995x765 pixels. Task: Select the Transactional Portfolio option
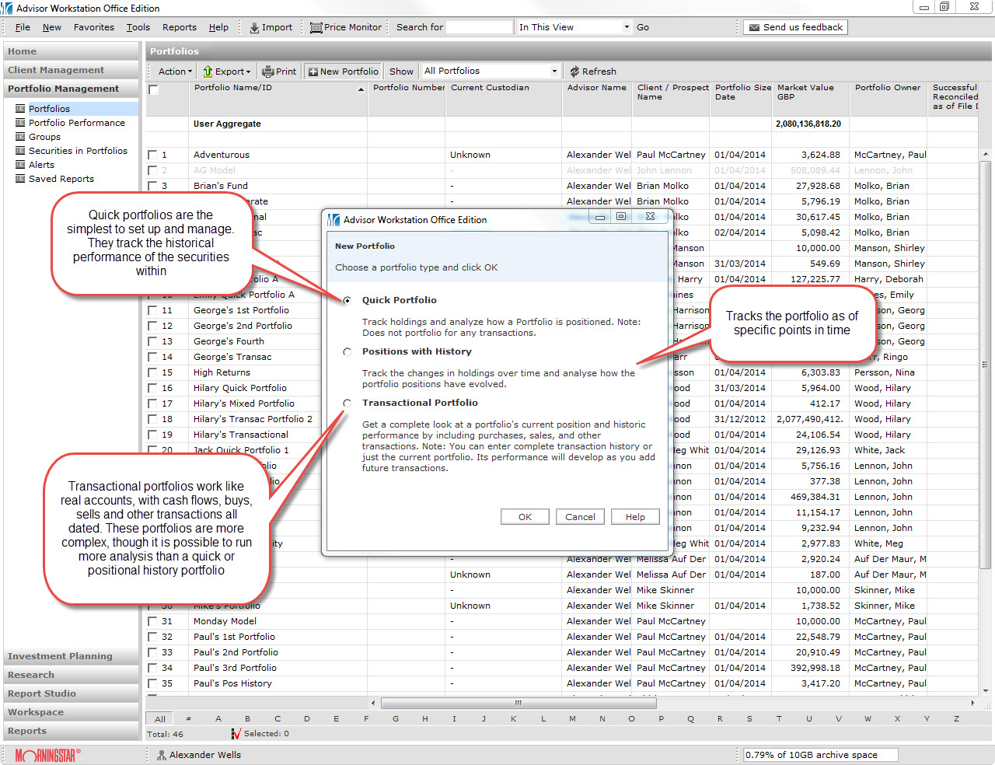pos(347,403)
